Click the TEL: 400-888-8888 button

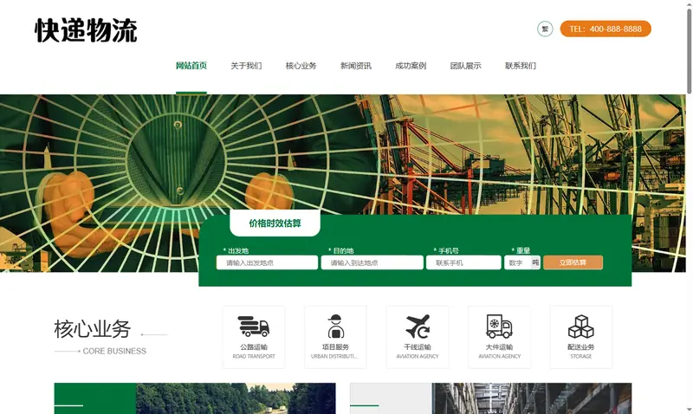point(606,29)
